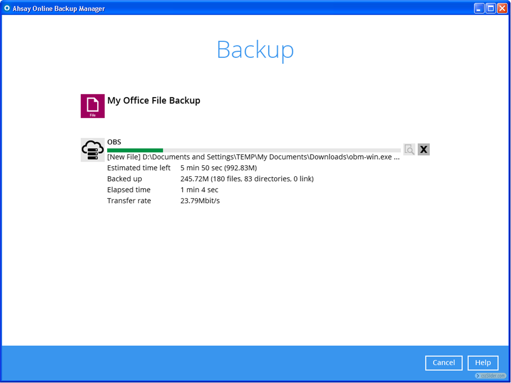This screenshot has height=383, width=511.
Task: Click the cssSlider.com link
Action: (491, 376)
